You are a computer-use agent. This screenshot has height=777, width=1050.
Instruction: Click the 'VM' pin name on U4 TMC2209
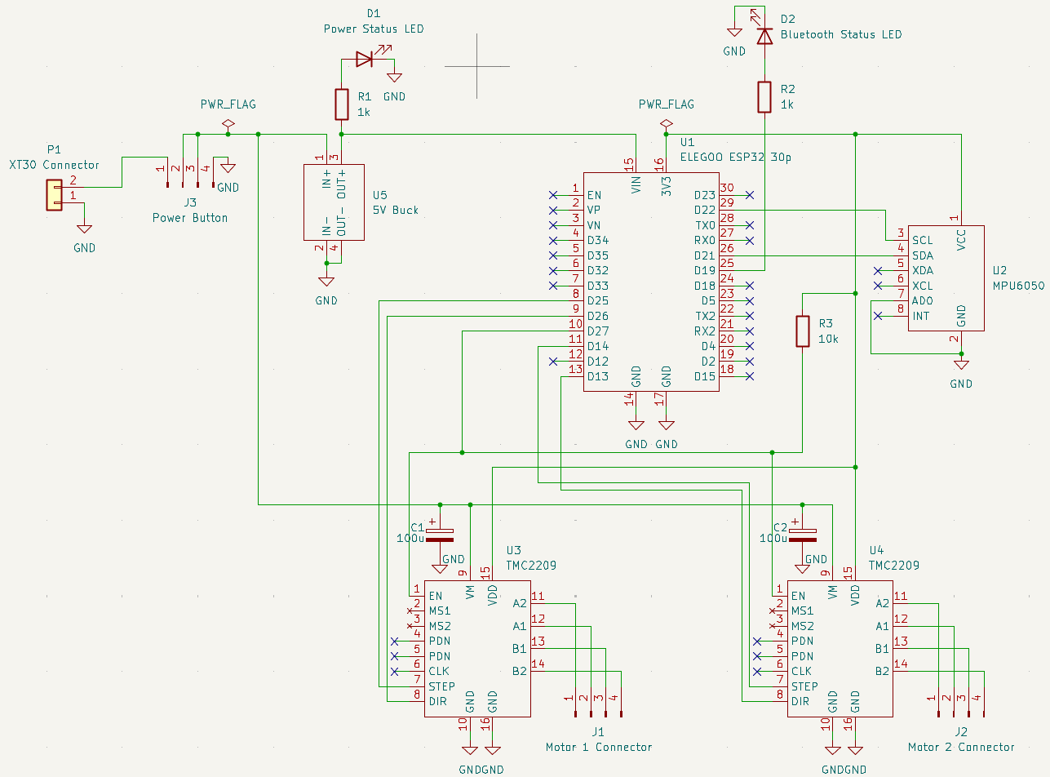point(833,593)
